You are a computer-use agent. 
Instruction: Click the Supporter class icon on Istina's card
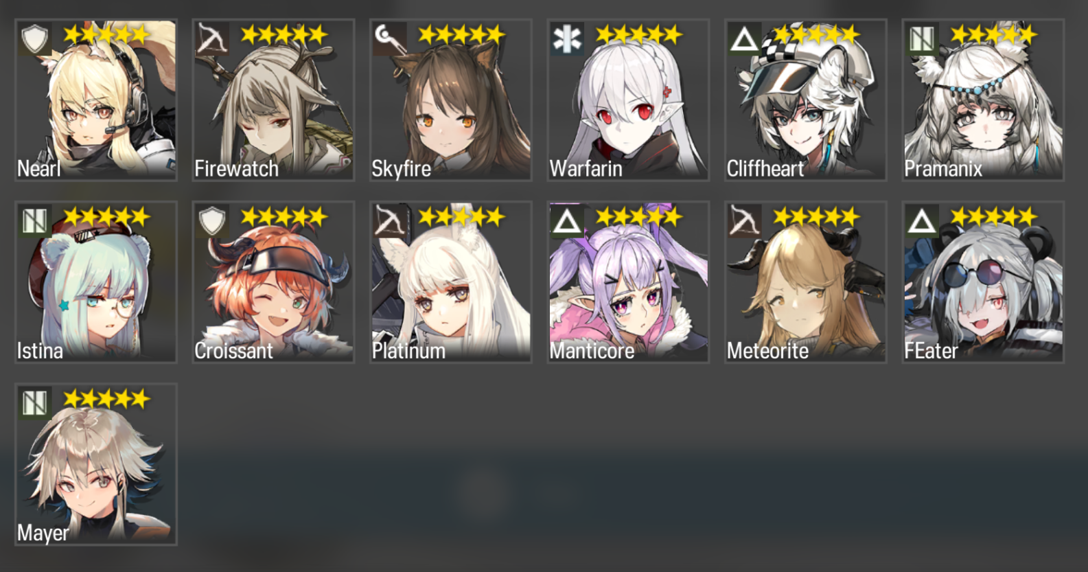coord(34,221)
